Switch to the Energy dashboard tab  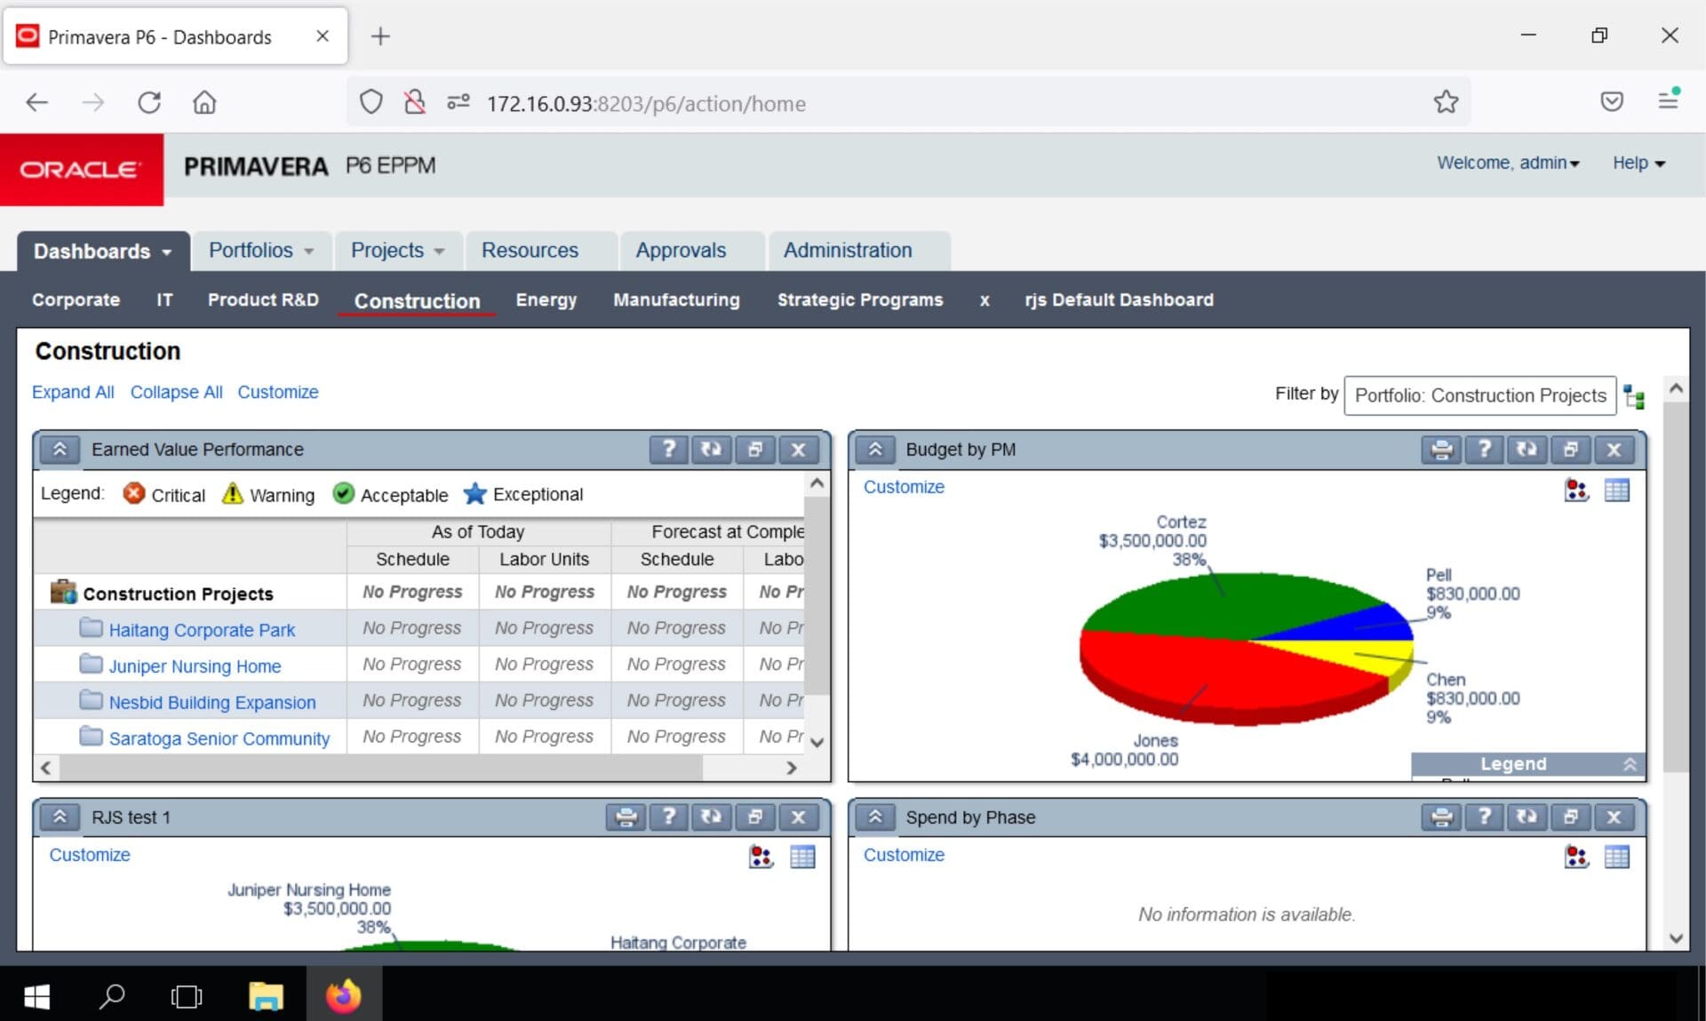(x=546, y=300)
